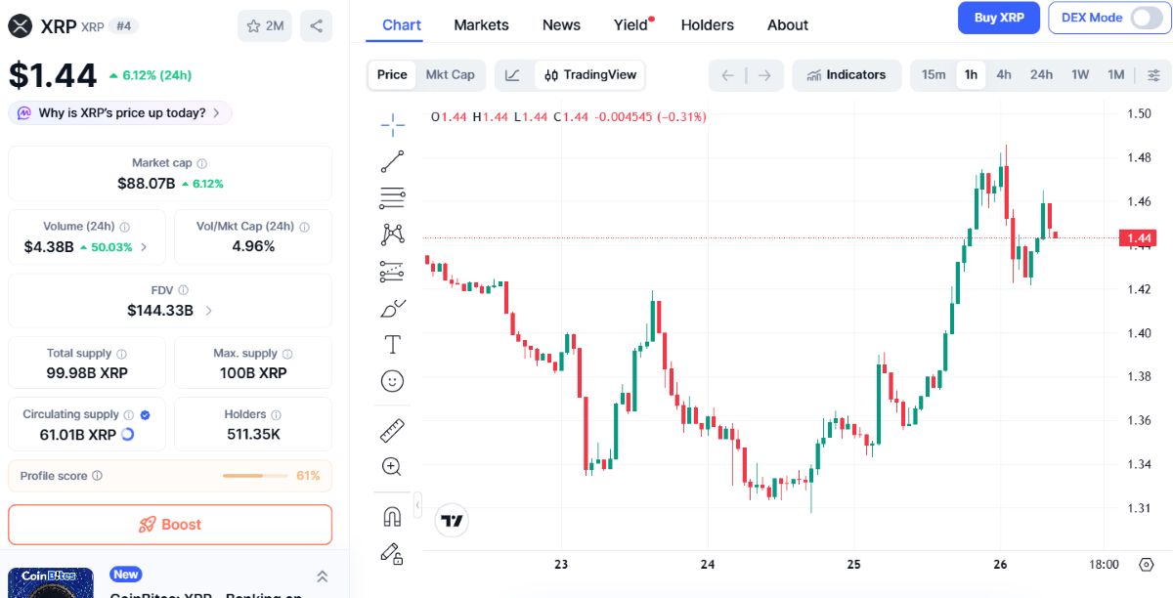
Task: Switch to line chart icon view
Action: tap(514, 74)
